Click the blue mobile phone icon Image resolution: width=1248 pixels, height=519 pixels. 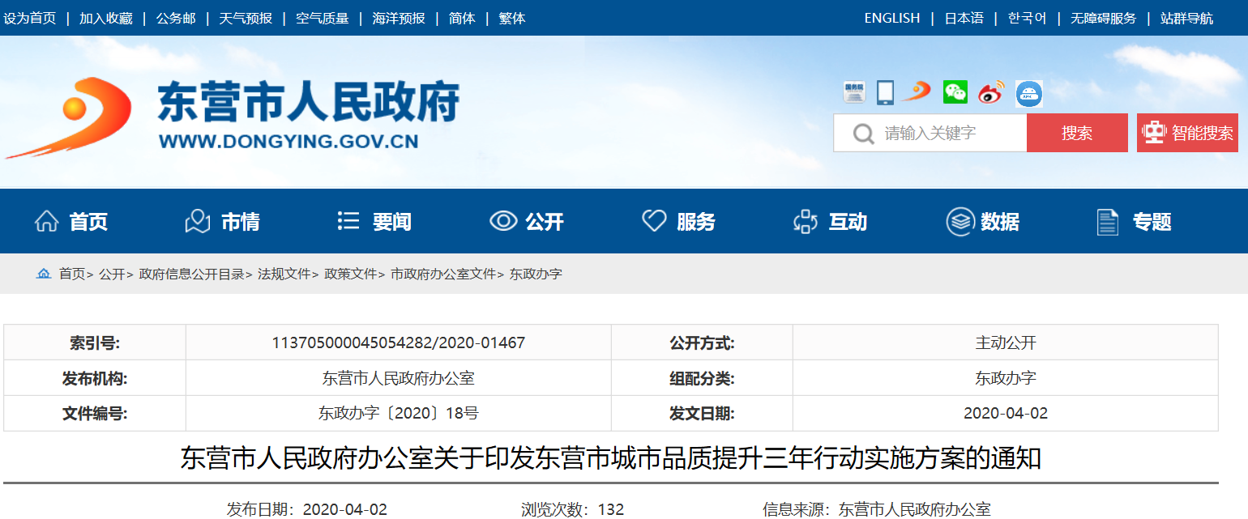point(885,92)
